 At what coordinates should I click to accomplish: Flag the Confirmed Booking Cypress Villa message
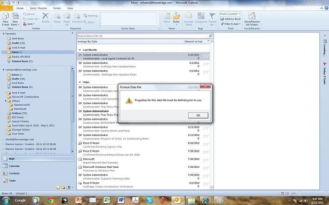[x=207, y=144]
